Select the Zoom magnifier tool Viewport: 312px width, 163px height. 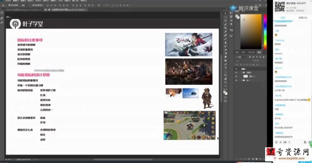225,82
